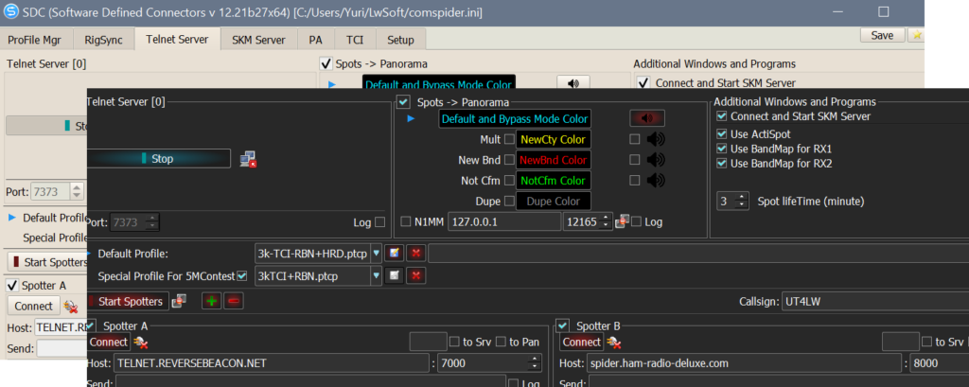Screen dimensions: 969x387
Task: Click the SDC application logo in the title bar
Action: point(10,11)
